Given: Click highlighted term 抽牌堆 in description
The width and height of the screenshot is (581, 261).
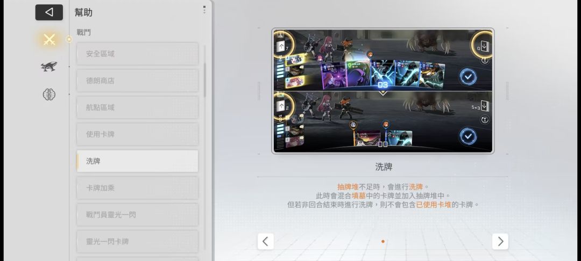Looking at the screenshot, I should [348, 187].
